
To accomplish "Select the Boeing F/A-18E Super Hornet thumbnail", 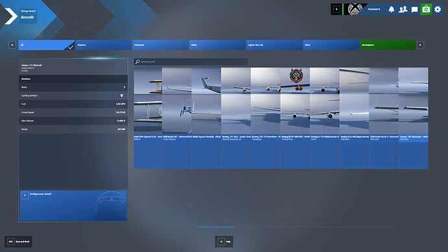I will coord(354,118).
